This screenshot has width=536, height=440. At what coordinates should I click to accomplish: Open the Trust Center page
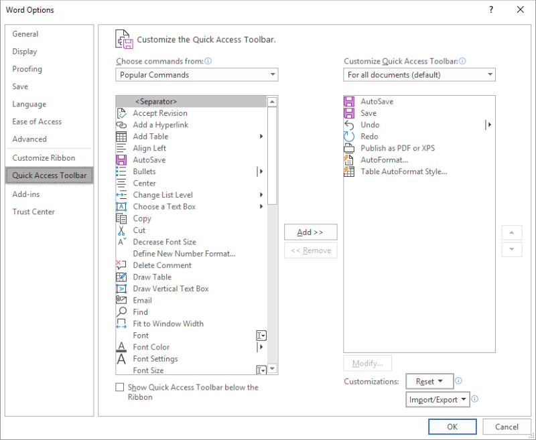coord(33,212)
